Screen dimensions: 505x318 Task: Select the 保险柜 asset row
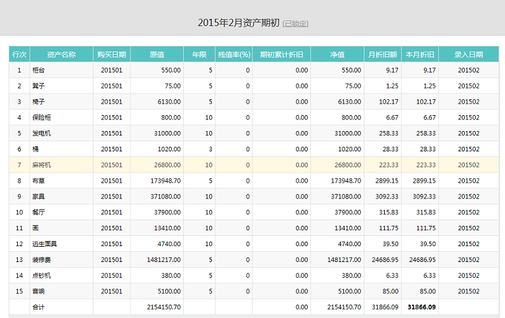pos(42,118)
